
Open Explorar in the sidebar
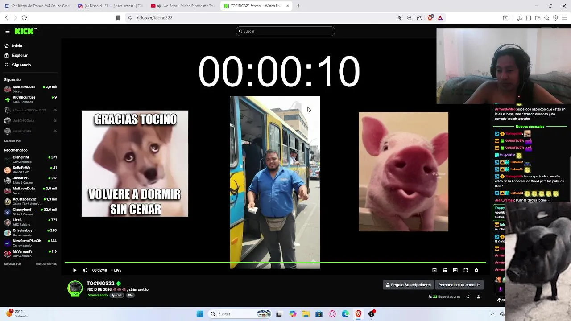(x=20, y=56)
